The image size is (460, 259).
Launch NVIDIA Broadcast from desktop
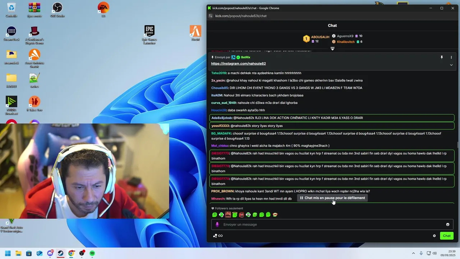pos(11,105)
